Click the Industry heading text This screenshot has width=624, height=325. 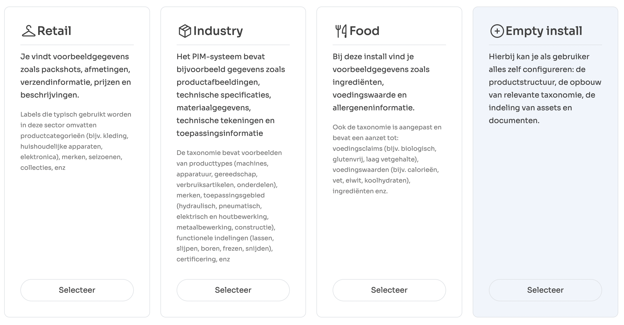pyautogui.click(x=218, y=31)
